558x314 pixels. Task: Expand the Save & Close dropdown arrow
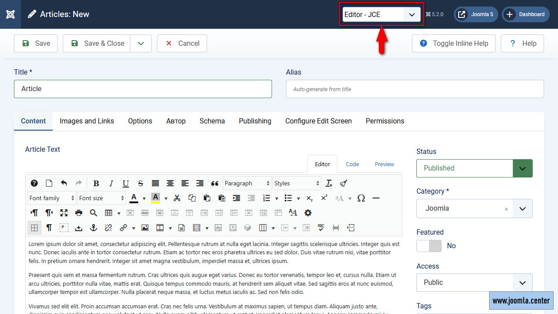[141, 43]
